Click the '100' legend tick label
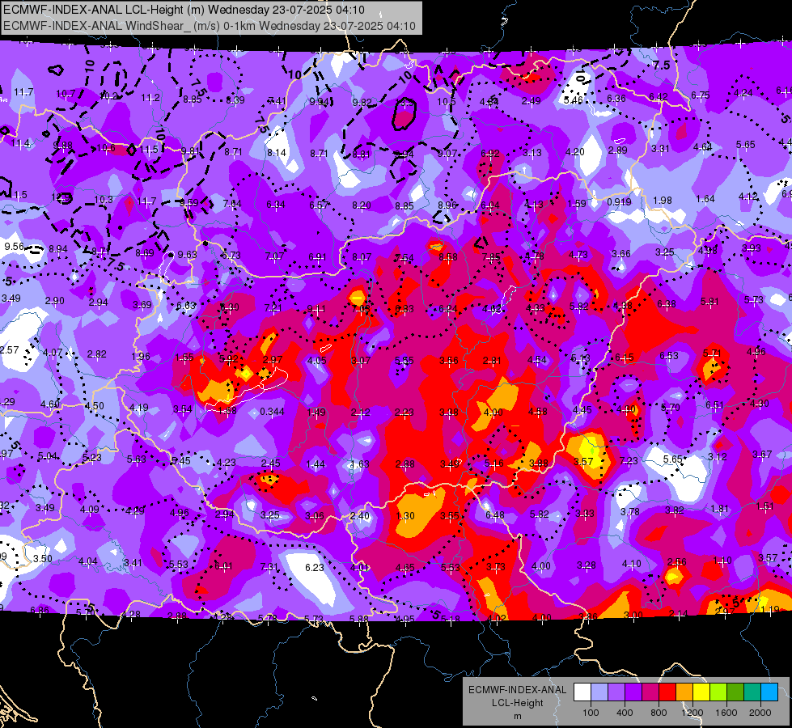 pyautogui.click(x=591, y=713)
